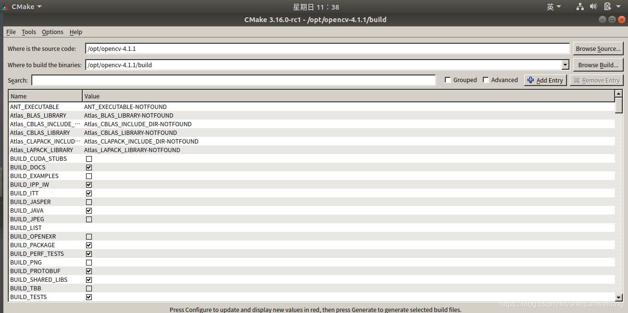Click the Browse Source button
The image size is (628, 313).
tap(598, 48)
